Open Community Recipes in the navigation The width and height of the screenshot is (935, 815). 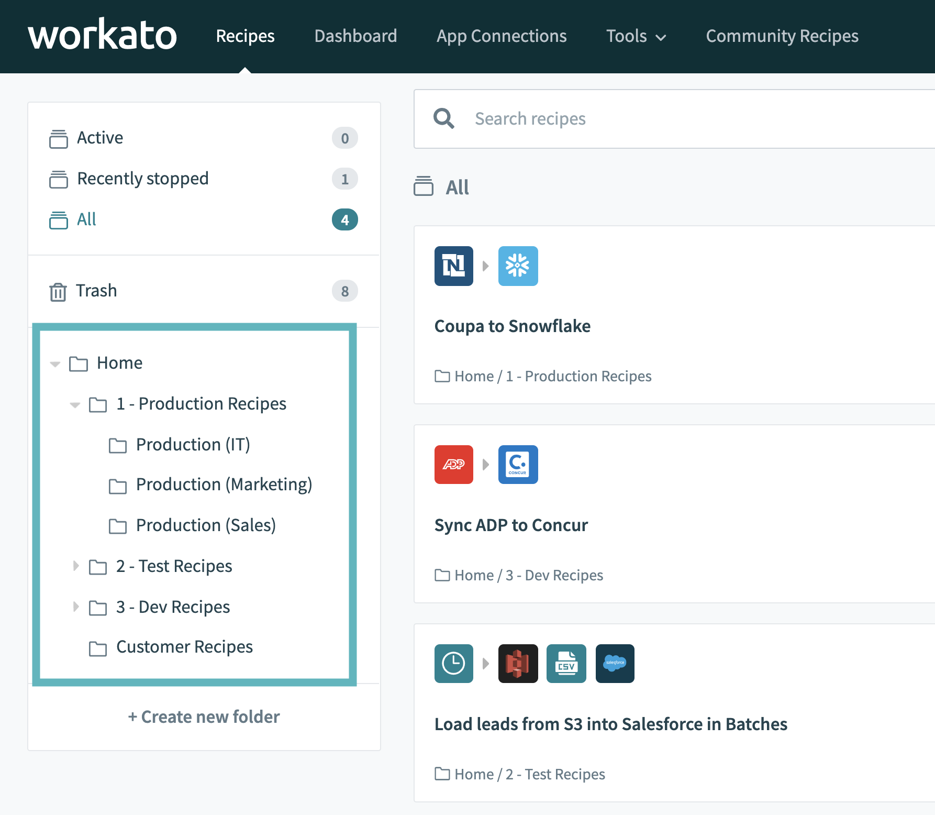782,36
